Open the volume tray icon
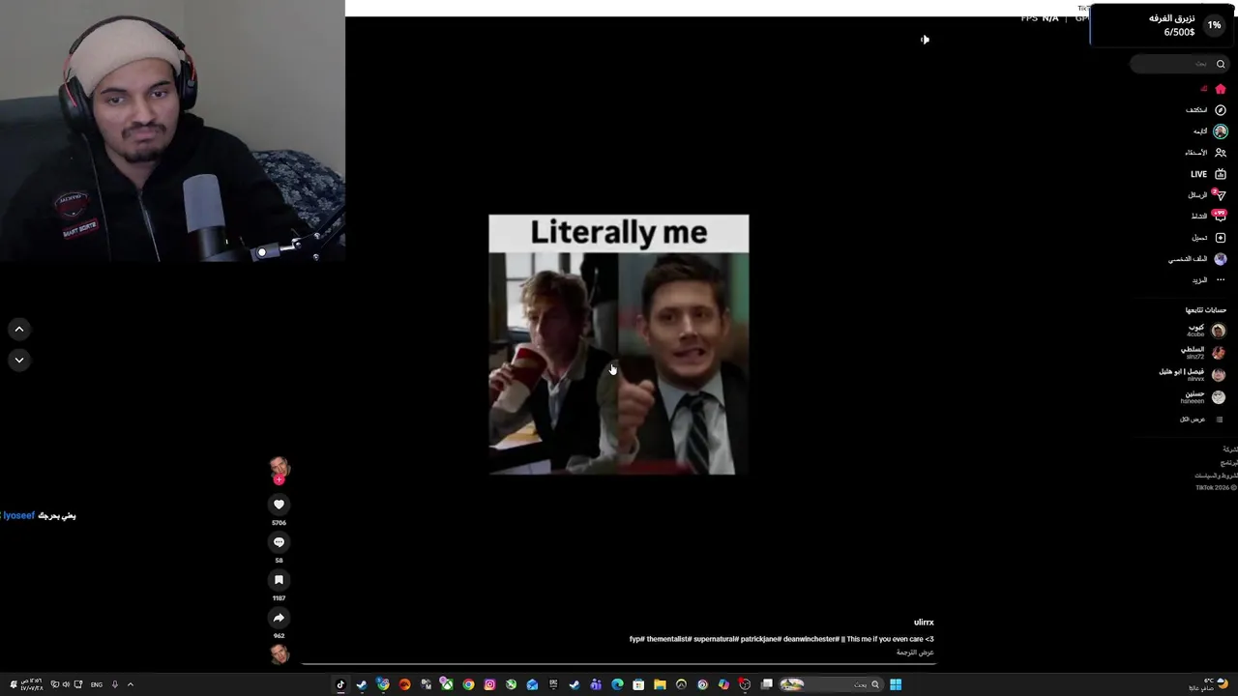 click(66, 684)
